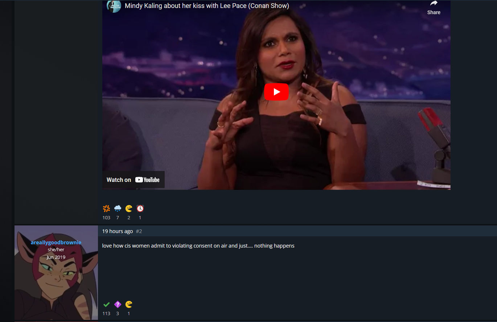Viewport: 497px width, 322px height.
Task: View the 103 reaction count
Action: pos(106,217)
